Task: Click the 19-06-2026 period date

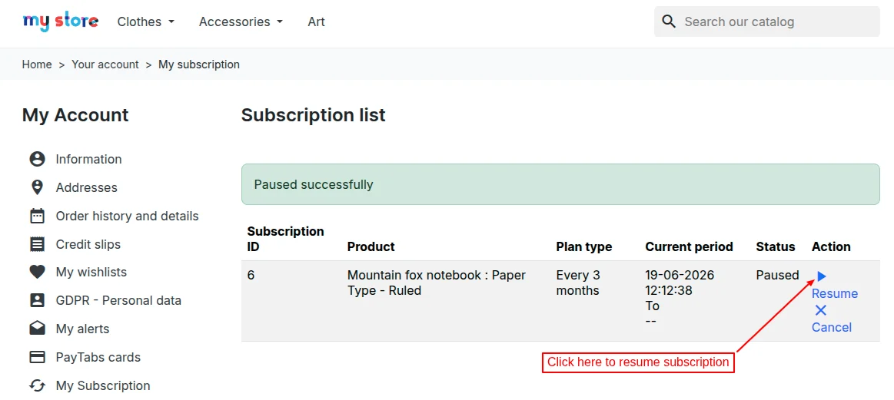Action: pyautogui.click(x=680, y=275)
